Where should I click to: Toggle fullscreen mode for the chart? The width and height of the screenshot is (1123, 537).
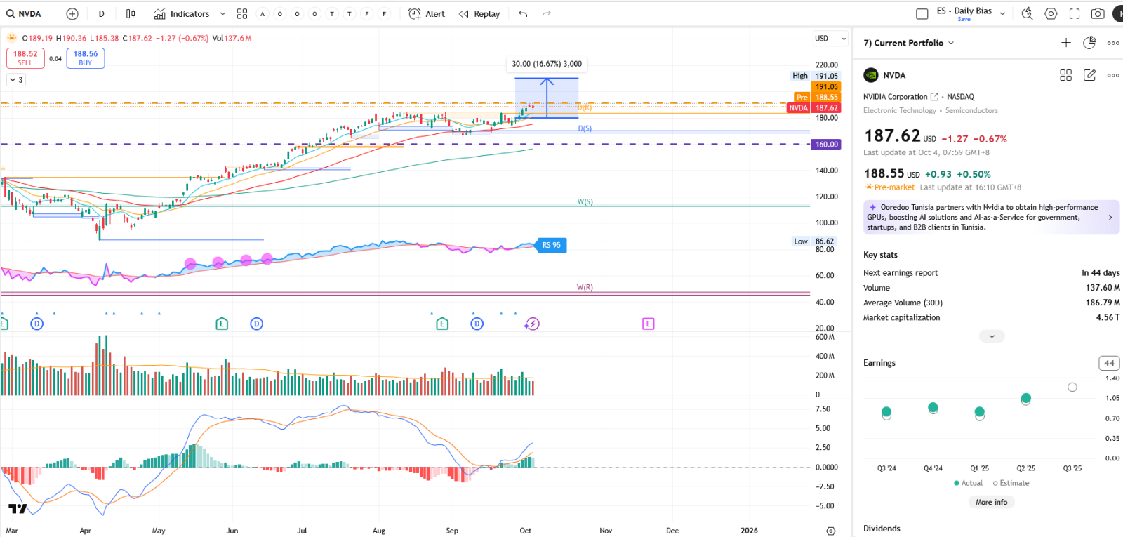click(1075, 13)
